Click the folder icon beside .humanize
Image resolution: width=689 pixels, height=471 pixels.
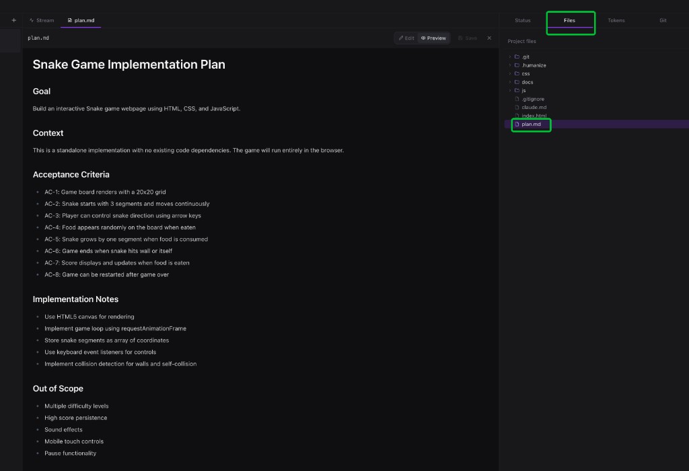517,65
